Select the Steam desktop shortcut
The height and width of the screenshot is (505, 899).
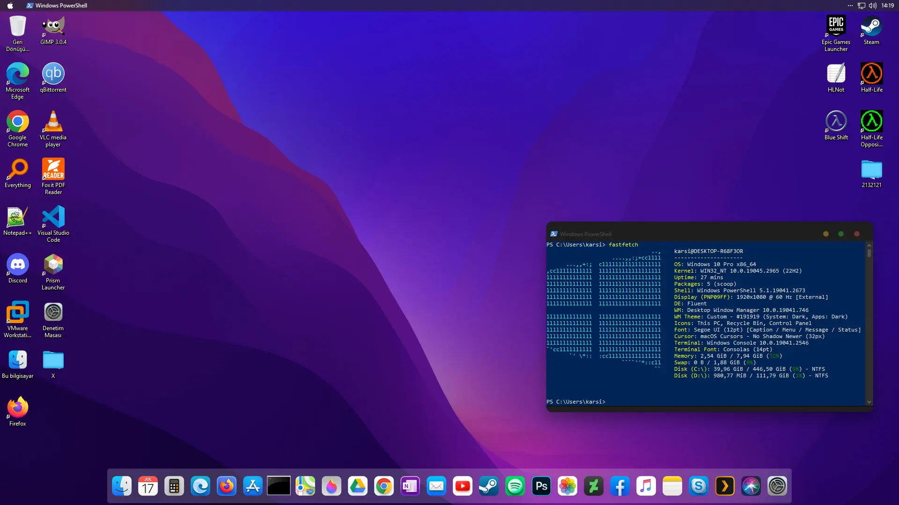pos(872,30)
